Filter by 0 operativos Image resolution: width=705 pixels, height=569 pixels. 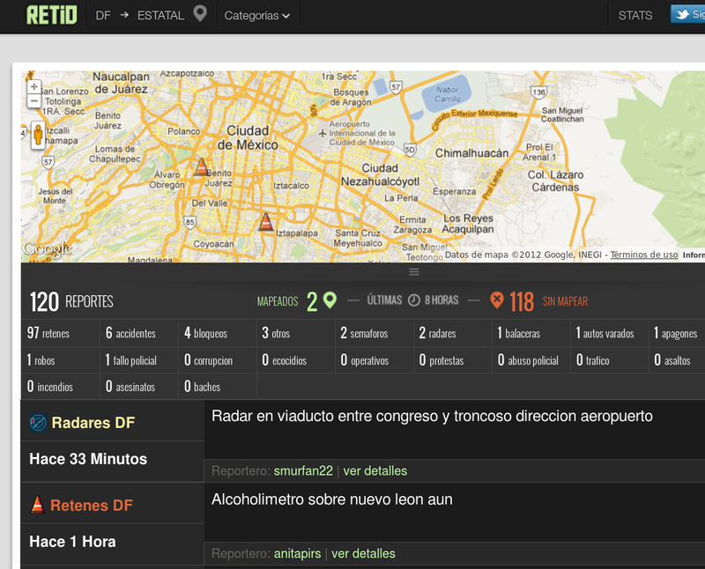pos(375,360)
